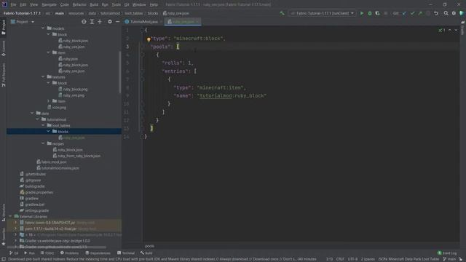Viewport: 466px width, 262px height.
Task: Hide the Project tool window
Action: (x=118, y=22)
